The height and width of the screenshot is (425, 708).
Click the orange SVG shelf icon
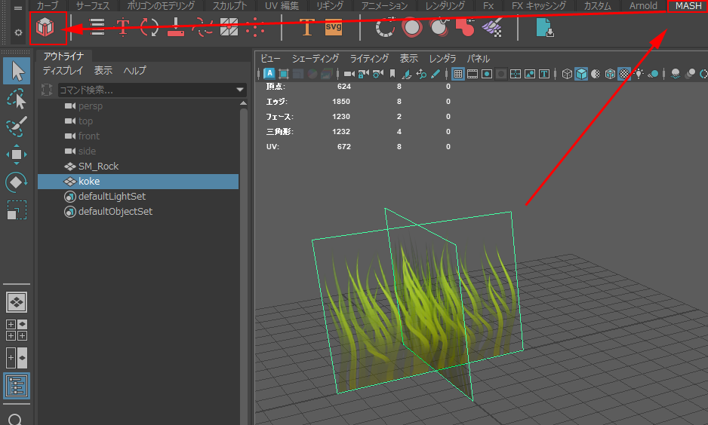pyautogui.click(x=333, y=27)
